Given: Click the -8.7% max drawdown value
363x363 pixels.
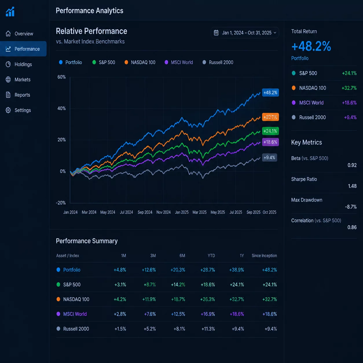Looking at the screenshot, I should (x=351, y=207).
